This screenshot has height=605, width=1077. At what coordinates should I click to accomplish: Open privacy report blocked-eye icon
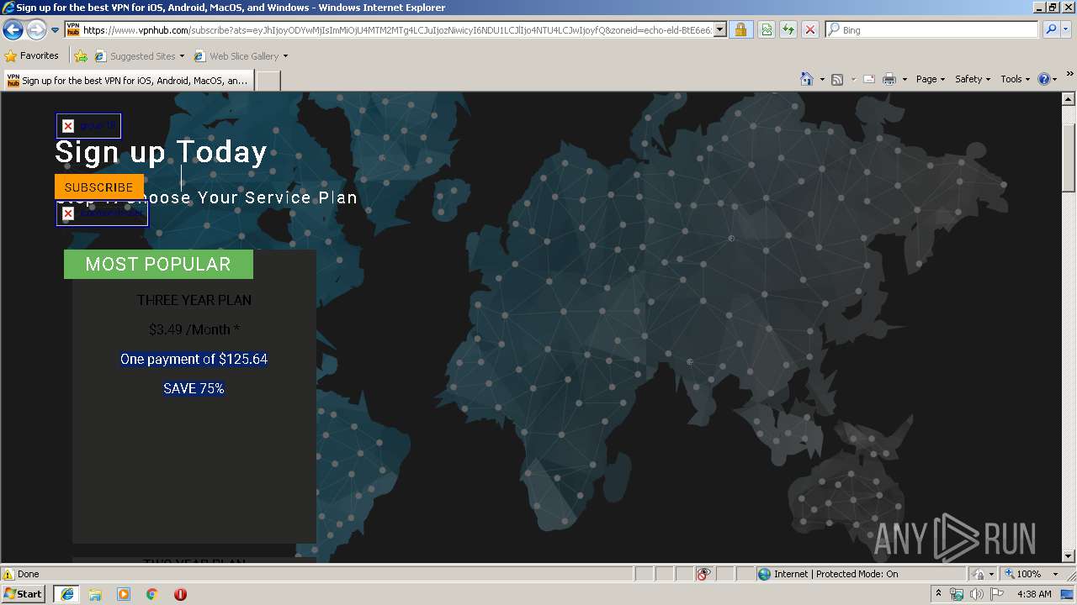pos(703,574)
